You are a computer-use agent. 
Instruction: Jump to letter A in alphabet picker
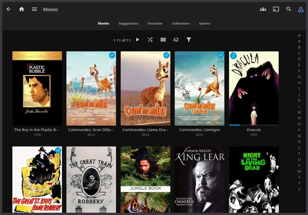coord(299,41)
